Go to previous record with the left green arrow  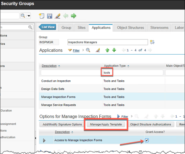(x=66, y=16)
